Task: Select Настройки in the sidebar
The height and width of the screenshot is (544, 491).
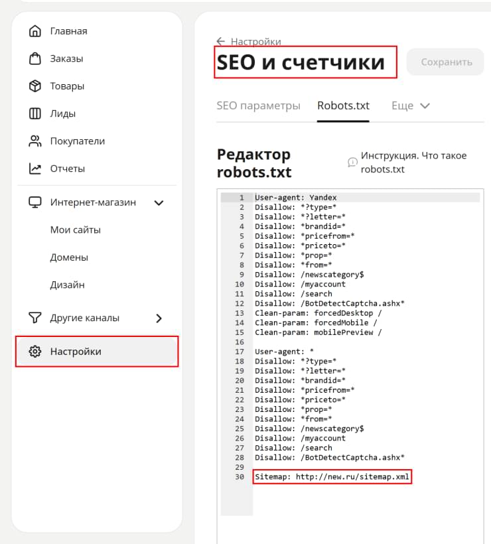Action: point(97,352)
